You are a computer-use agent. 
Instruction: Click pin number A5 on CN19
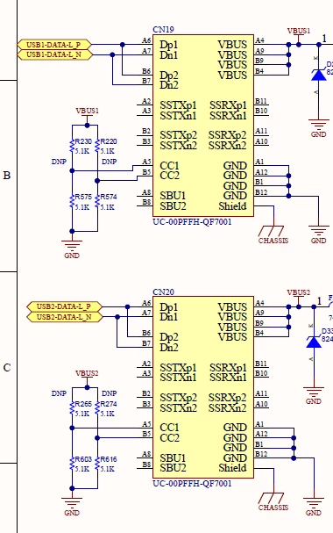tap(146, 162)
